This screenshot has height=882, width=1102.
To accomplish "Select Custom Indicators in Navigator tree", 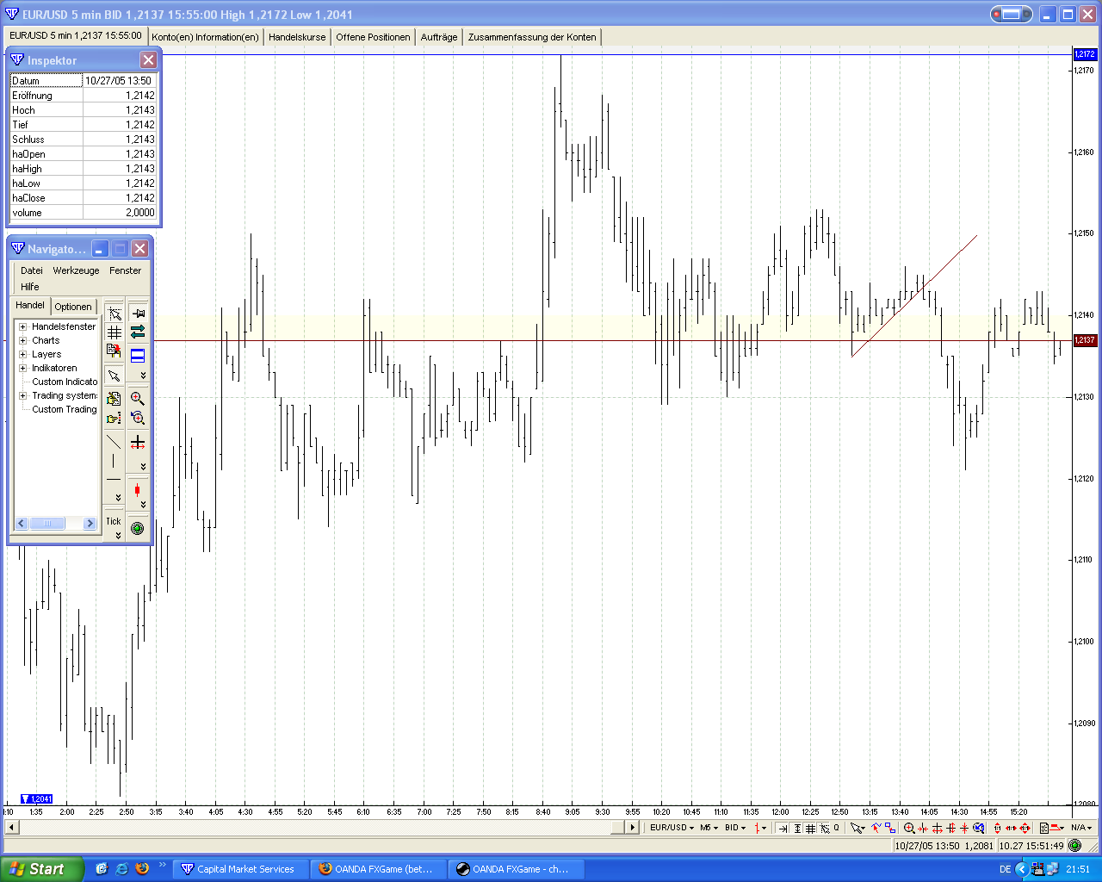I will coord(65,382).
